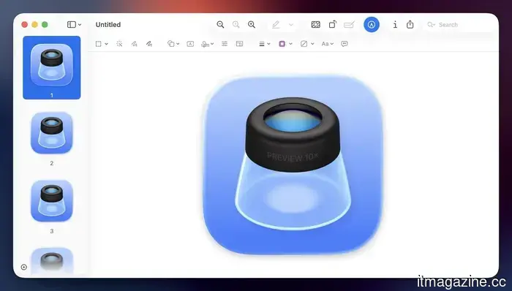Close the window with red button
This screenshot has height=291, width=512.
(24, 24)
